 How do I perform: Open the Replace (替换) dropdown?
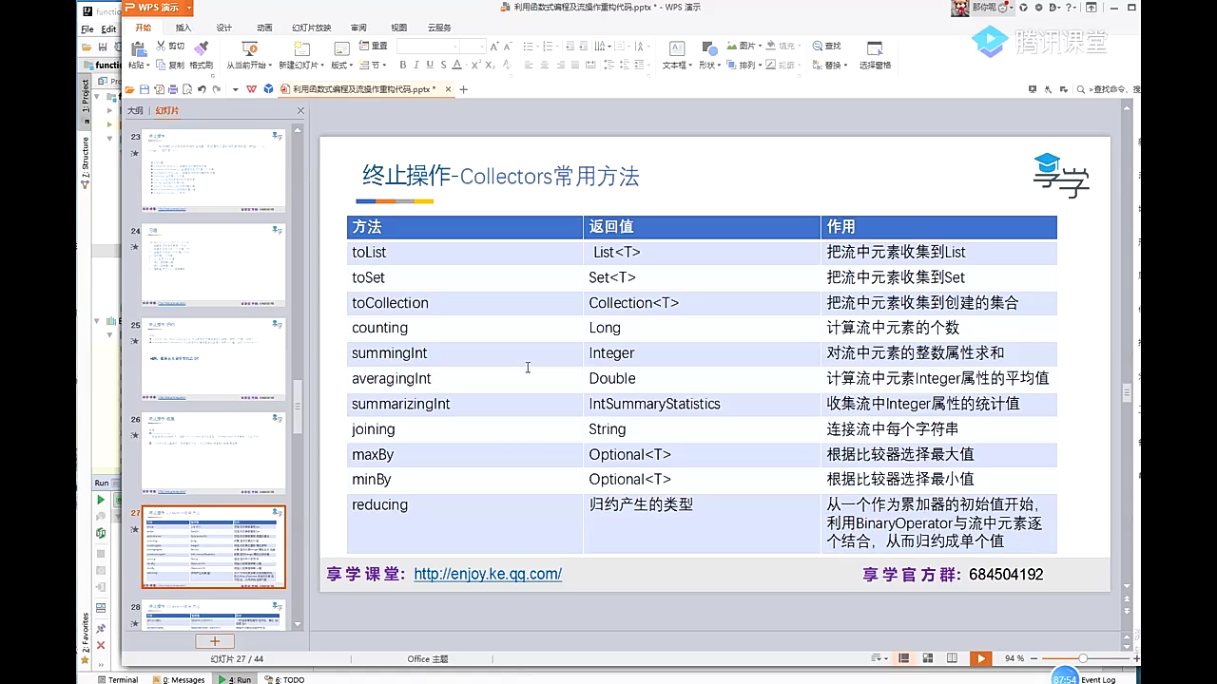coord(830,66)
